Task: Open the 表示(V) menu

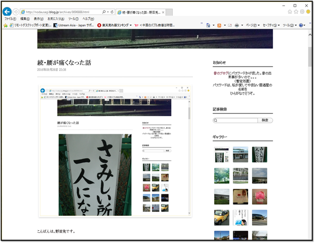Action: (38, 19)
